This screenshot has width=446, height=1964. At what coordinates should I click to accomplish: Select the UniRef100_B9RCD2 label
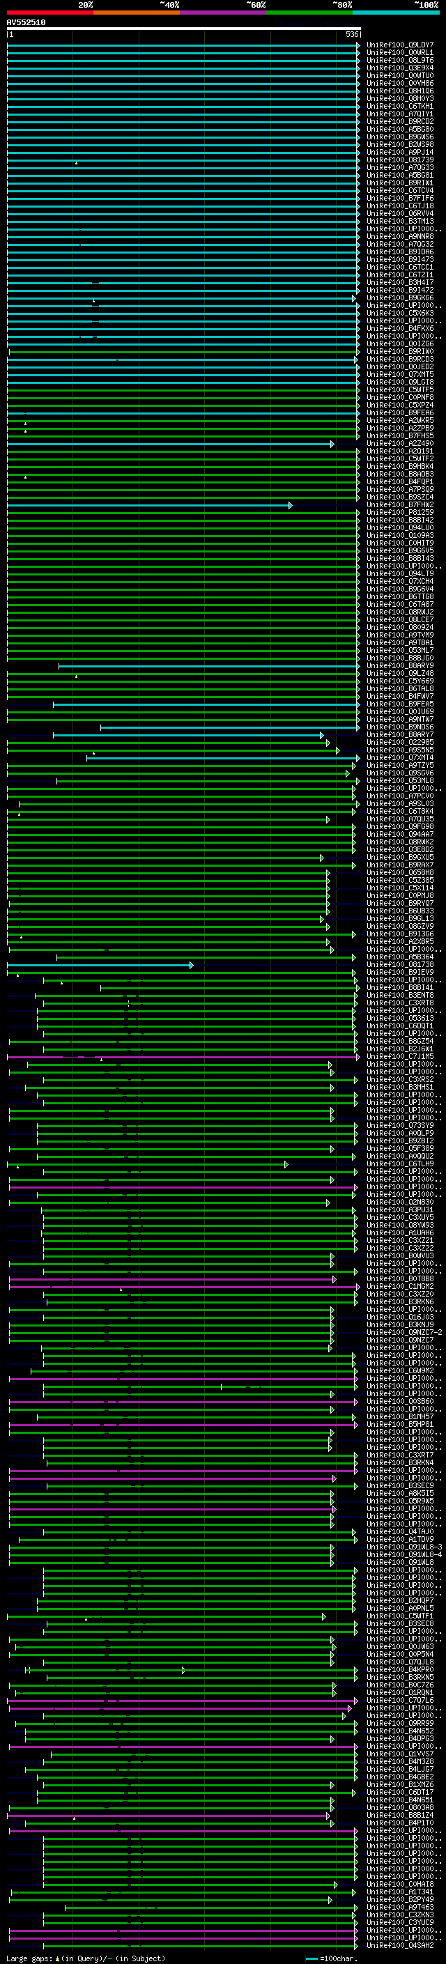(400, 121)
